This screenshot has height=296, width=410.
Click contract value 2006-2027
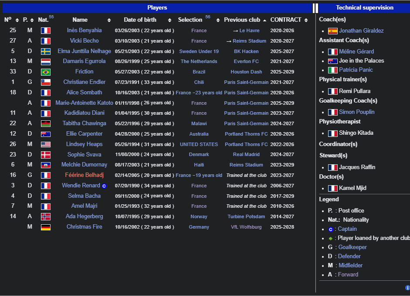(x=282, y=186)
